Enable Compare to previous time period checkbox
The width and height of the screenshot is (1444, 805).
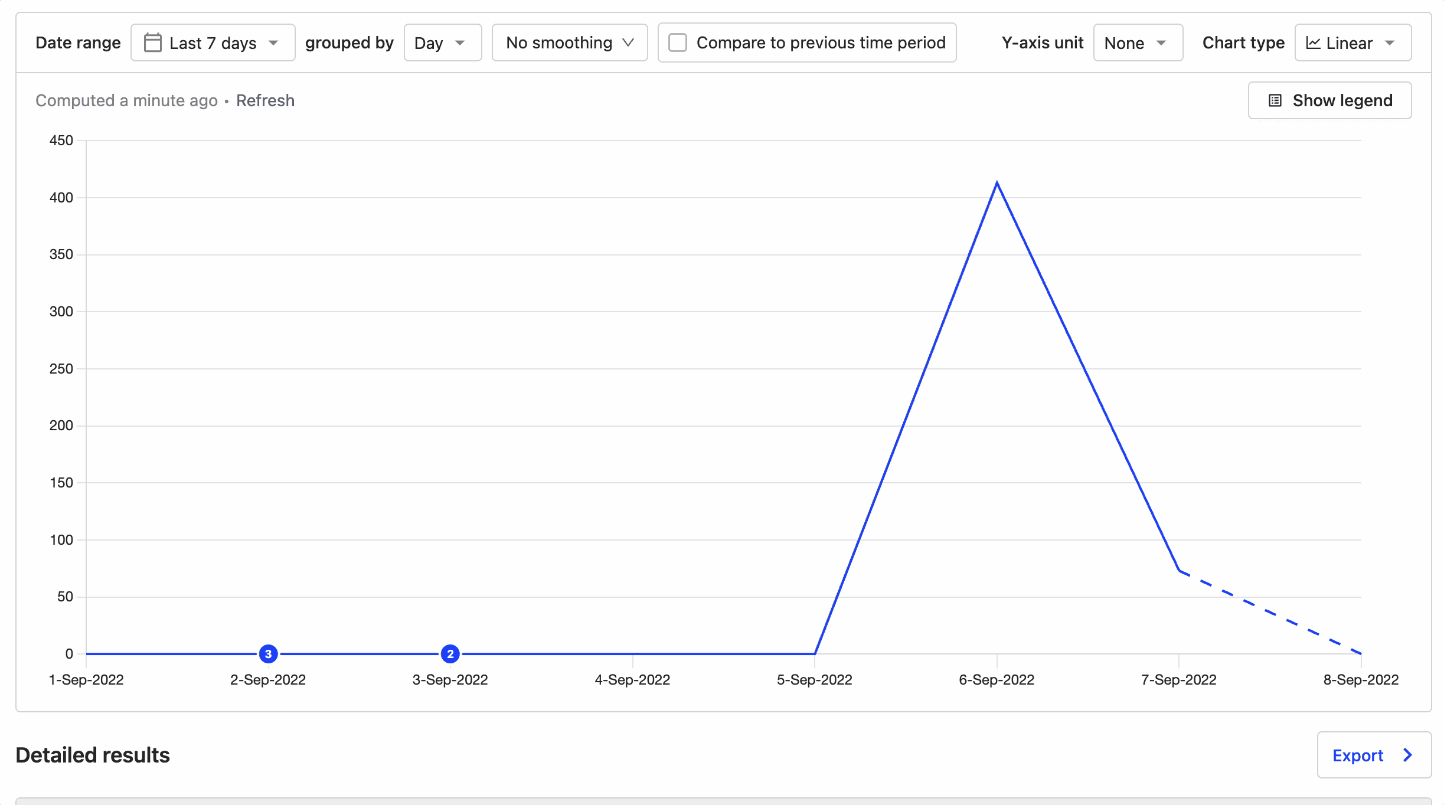(678, 42)
